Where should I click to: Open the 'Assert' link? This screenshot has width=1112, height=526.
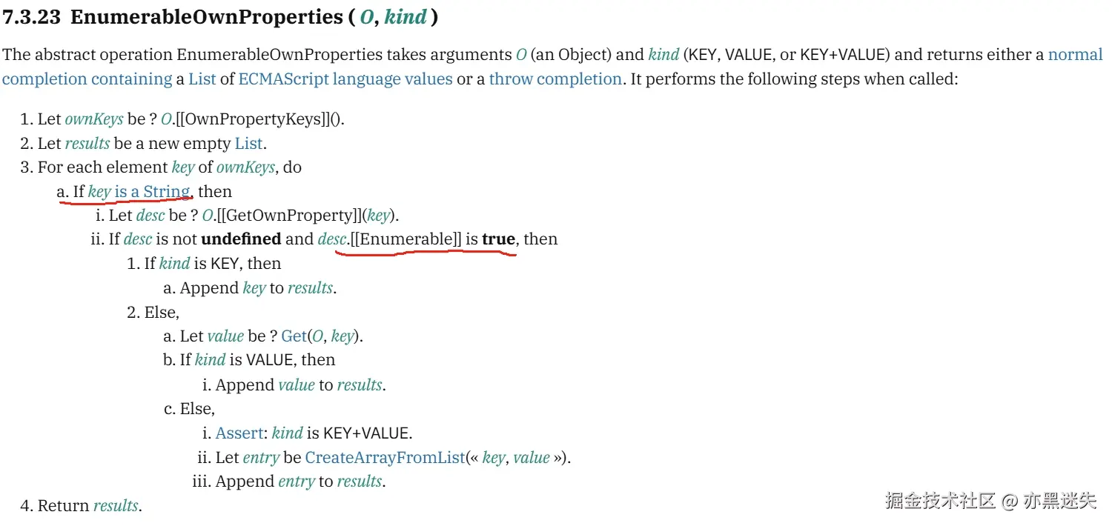pos(239,433)
